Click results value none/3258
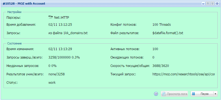This screenshot has width=221, height=100. [x=57, y=74]
